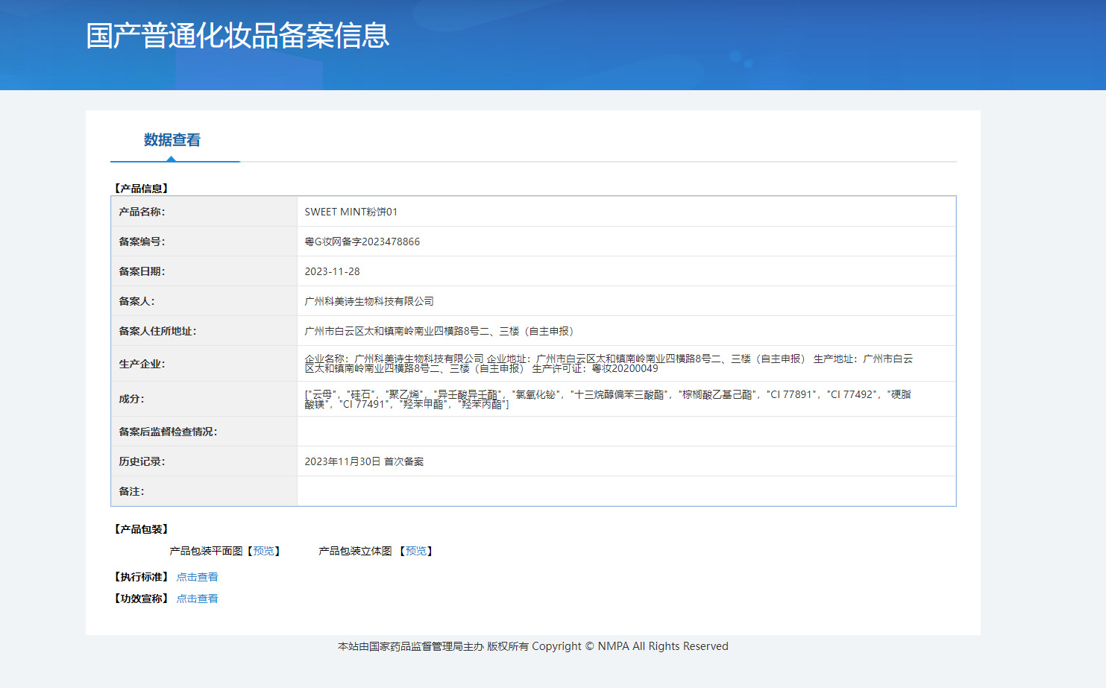Select the filing date 2023-11-28
1106x688 pixels.
332,271
